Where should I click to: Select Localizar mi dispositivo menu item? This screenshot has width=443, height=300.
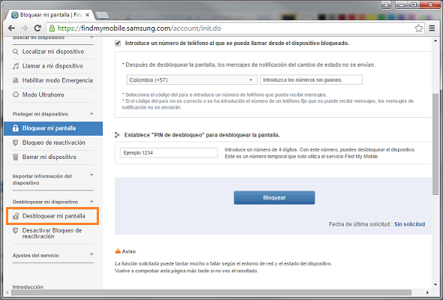(x=53, y=52)
